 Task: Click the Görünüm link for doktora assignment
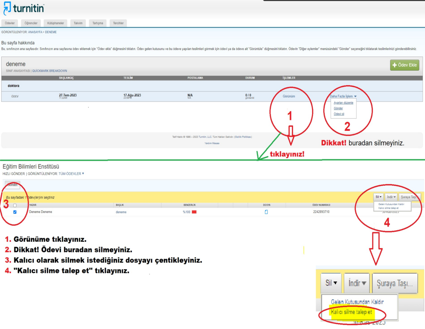click(x=289, y=96)
